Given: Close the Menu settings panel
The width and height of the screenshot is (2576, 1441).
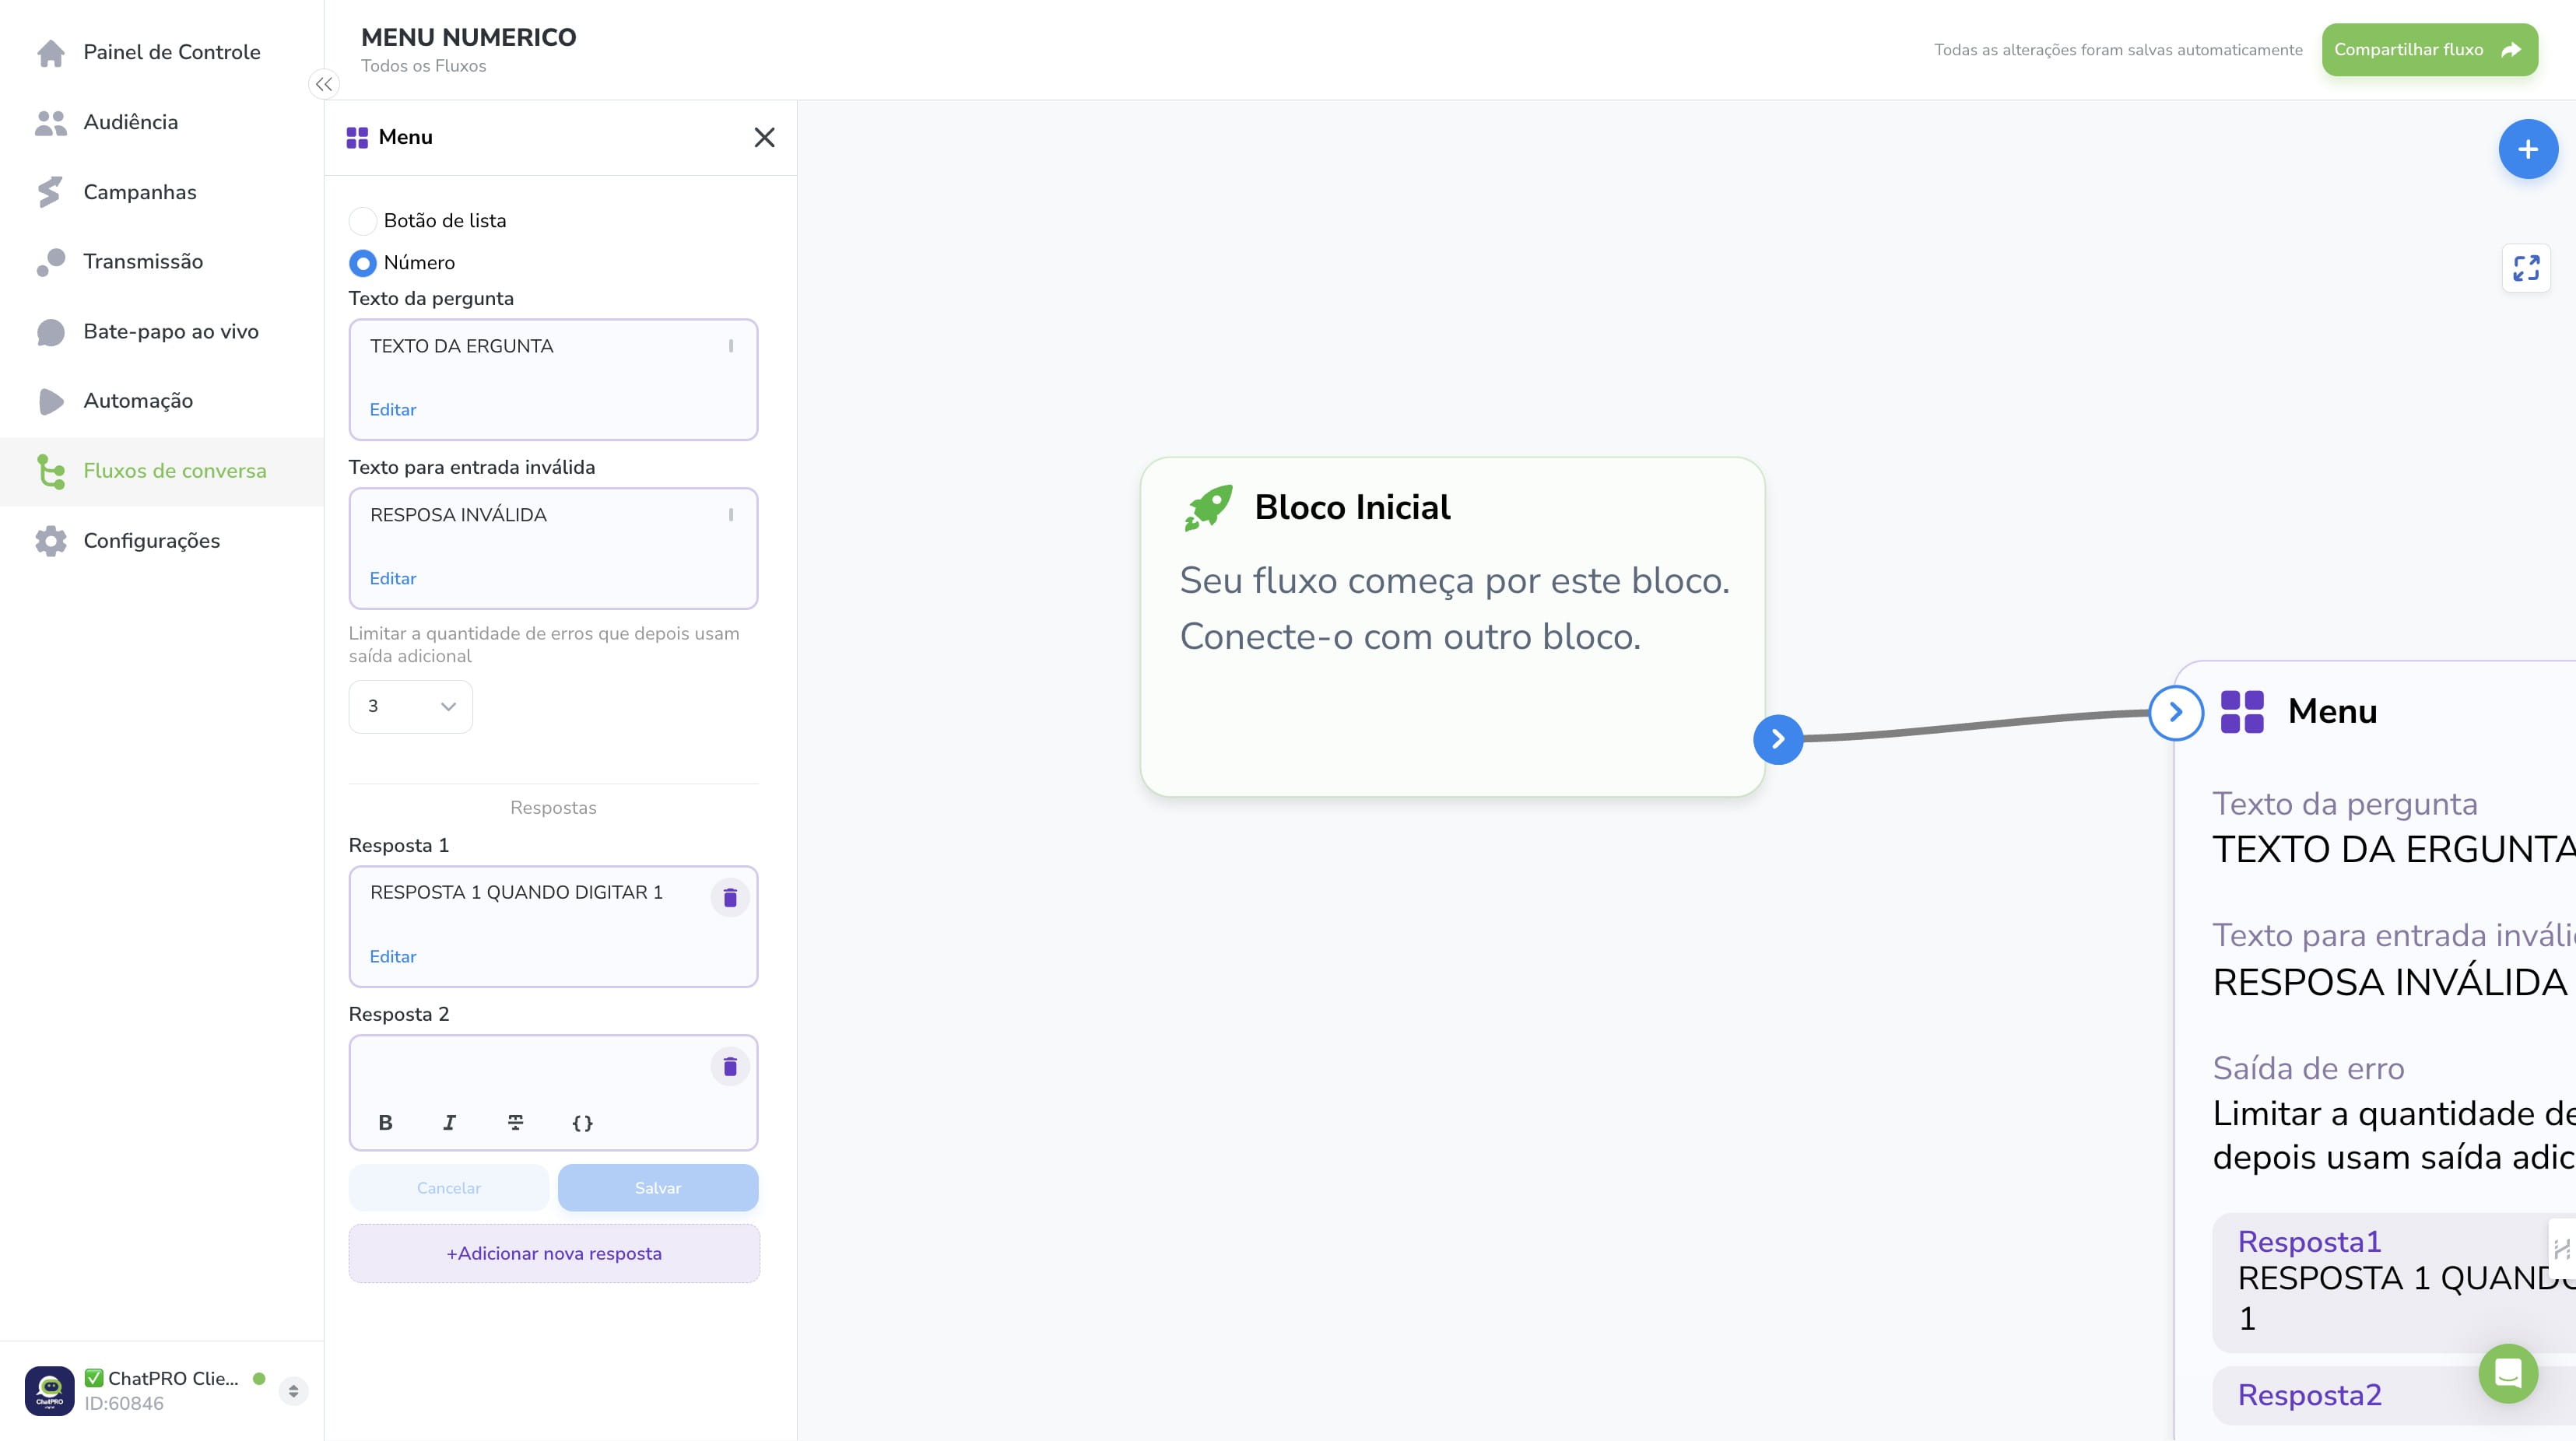Looking at the screenshot, I should pos(764,137).
